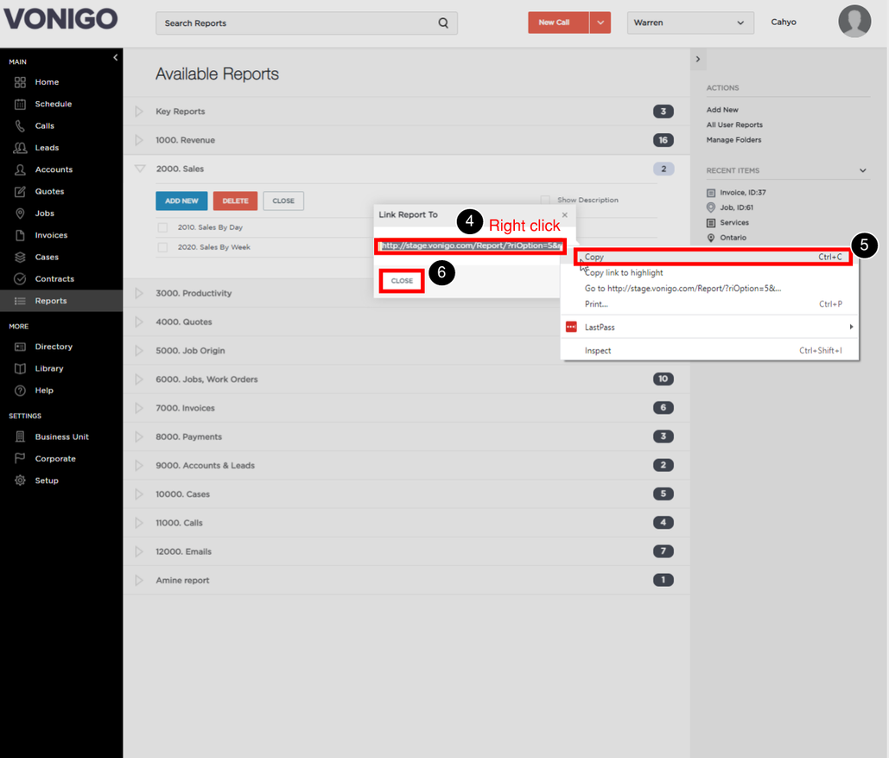Click the Add New action link
889x758 pixels.
722,110
